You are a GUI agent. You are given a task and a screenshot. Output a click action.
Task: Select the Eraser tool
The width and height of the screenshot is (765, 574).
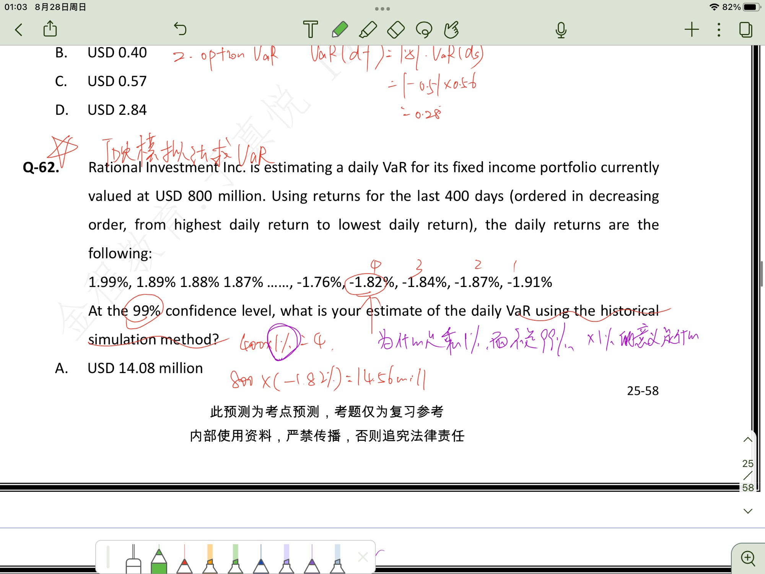[396, 29]
